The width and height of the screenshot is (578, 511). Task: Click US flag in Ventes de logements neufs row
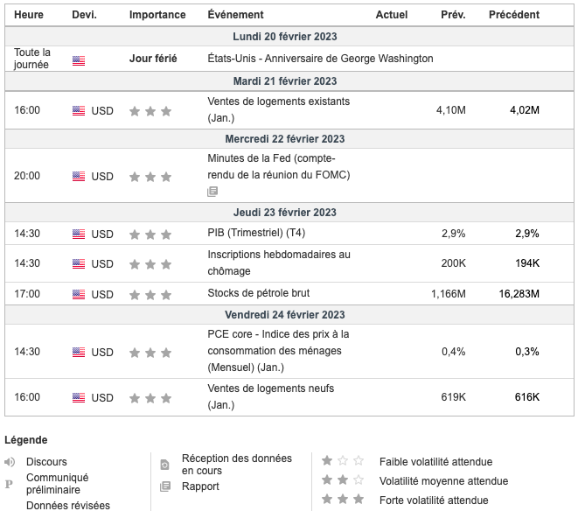click(x=79, y=398)
